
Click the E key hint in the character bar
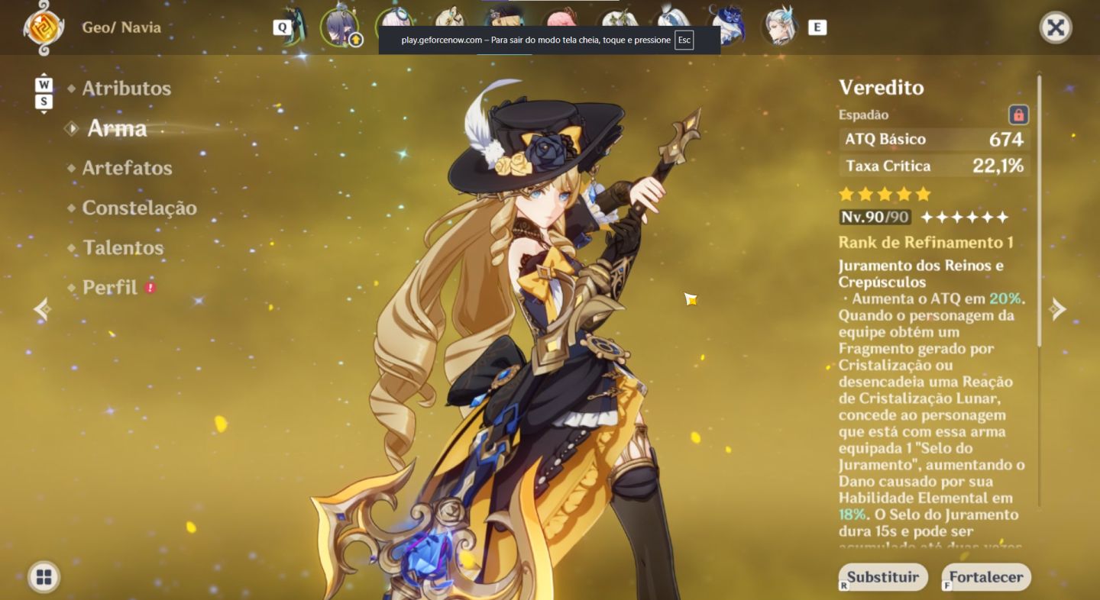click(x=817, y=27)
